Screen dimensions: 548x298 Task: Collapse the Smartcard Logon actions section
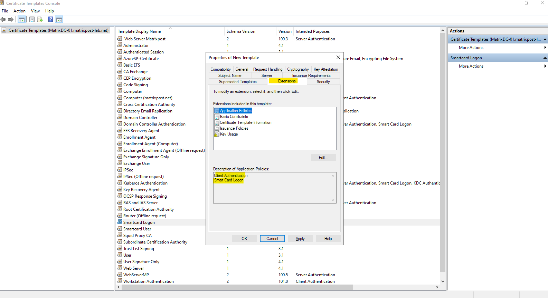pyautogui.click(x=545, y=58)
